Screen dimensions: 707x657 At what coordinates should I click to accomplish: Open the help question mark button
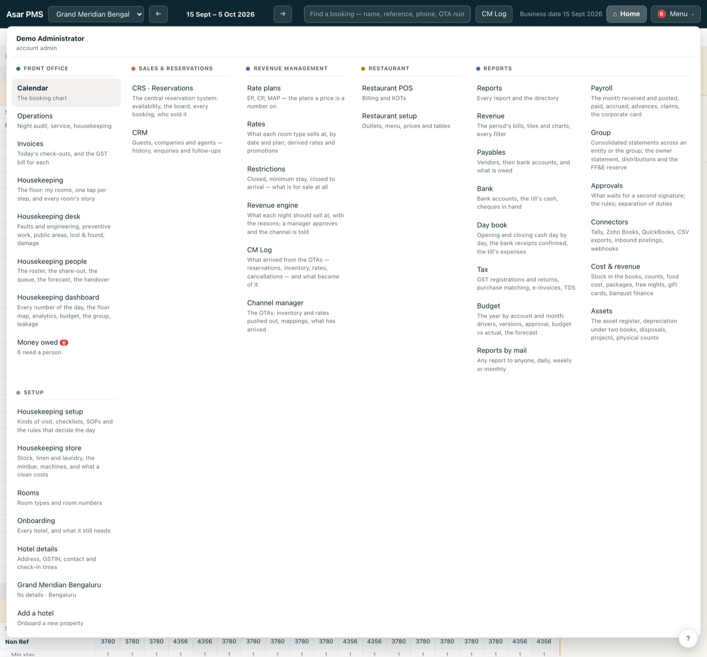pos(688,638)
